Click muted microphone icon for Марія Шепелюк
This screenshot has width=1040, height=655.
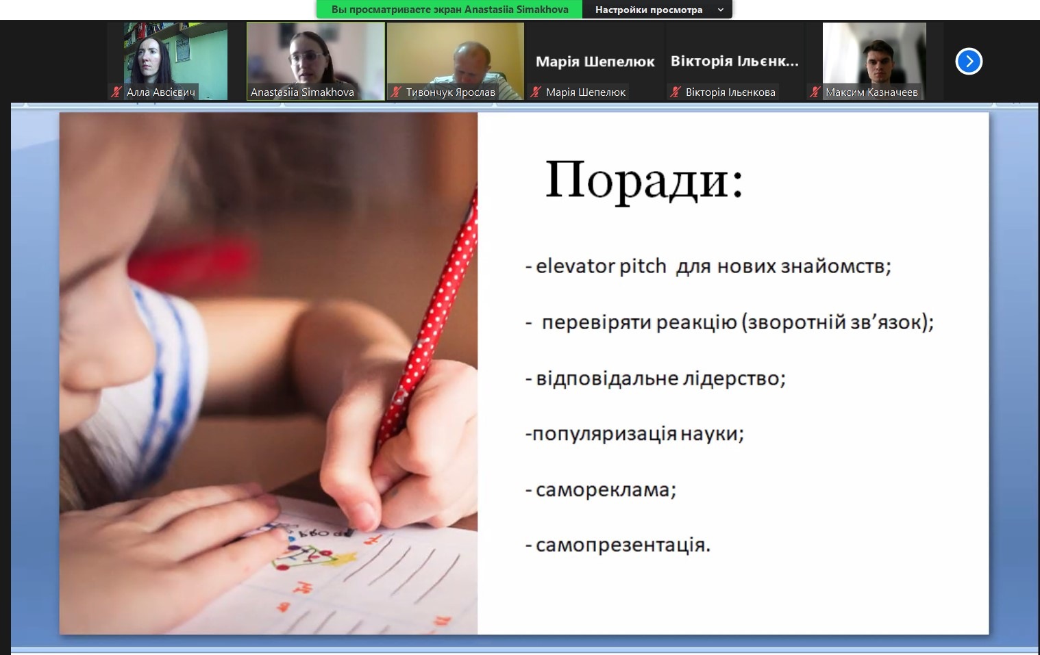point(536,92)
